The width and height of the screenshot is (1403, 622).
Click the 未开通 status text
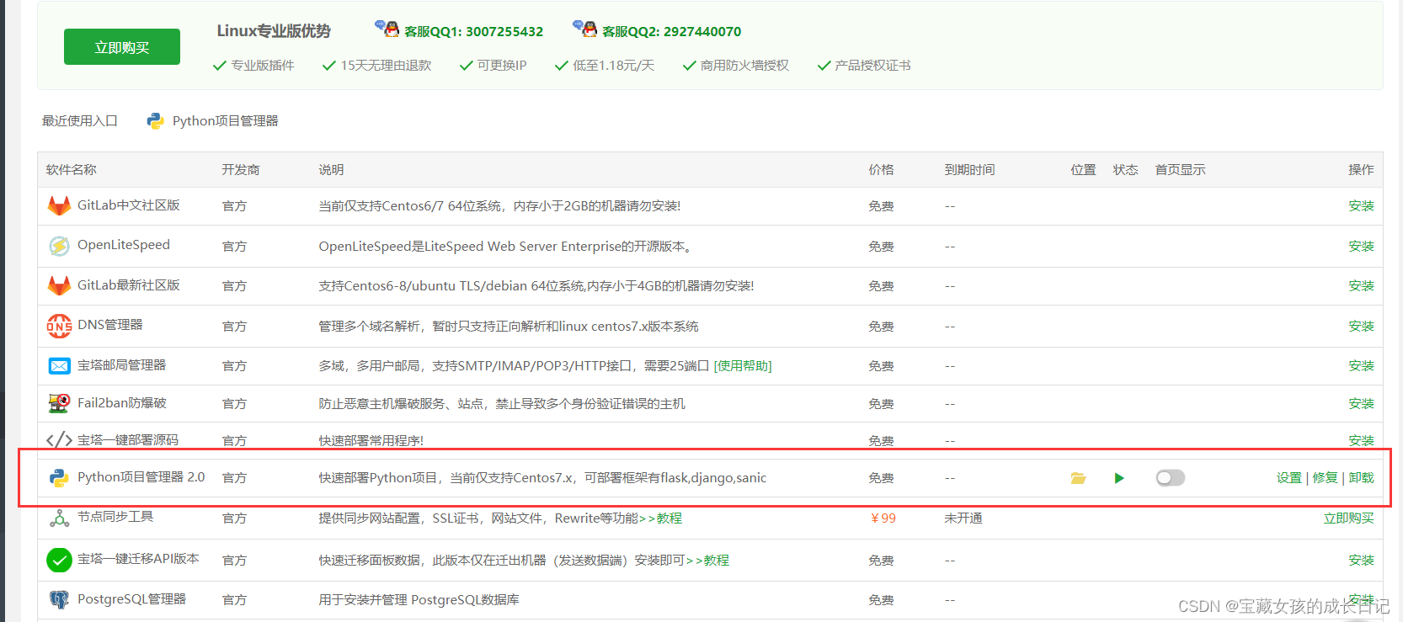coord(963,518)
